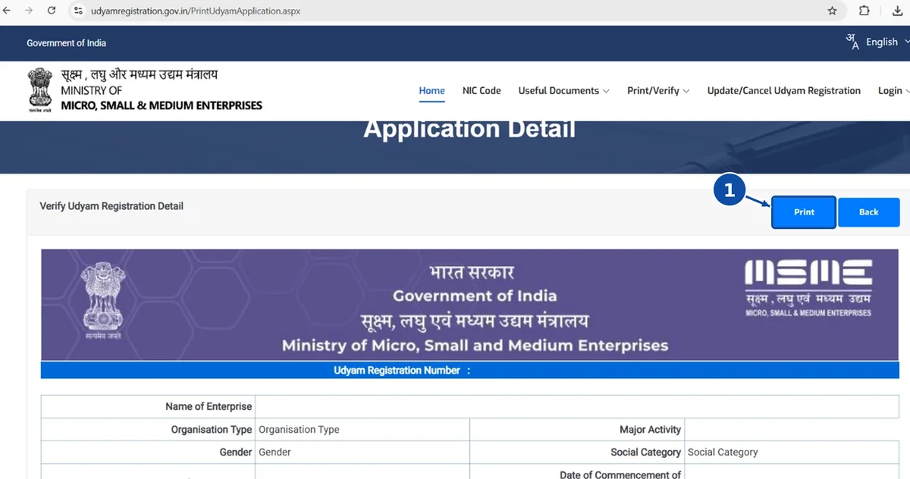This screenshot has width=910, height=479.
Task: Click 'Application Detail' page heading
Action: [x=469, y=129]
